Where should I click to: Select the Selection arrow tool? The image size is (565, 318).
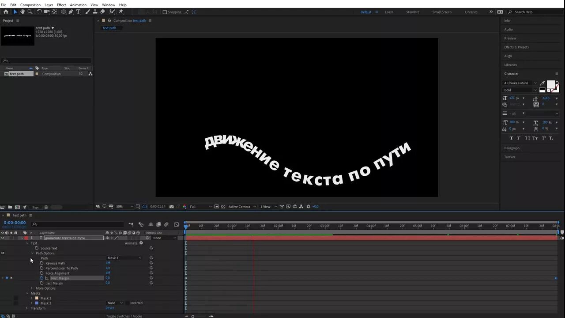pos(15,12)
